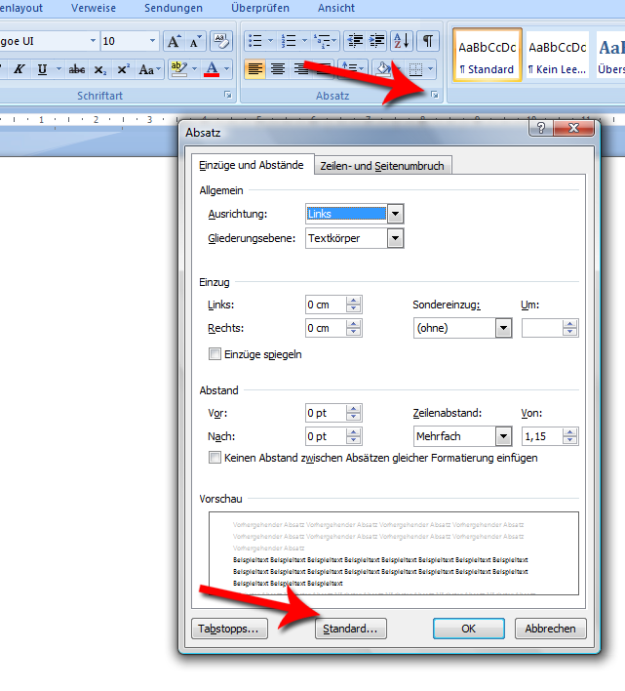
Task: Open the borders icon in Absatz group
Action: point(415,69)
